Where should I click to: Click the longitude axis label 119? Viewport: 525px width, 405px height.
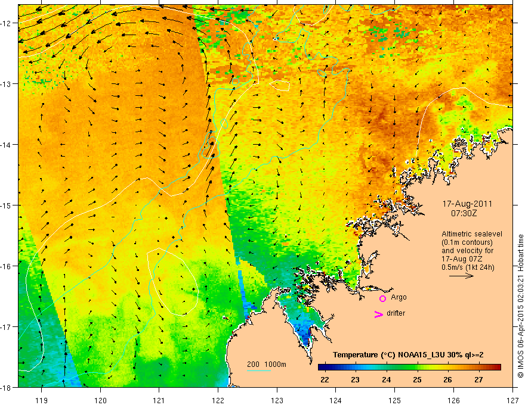coord(42,400)
